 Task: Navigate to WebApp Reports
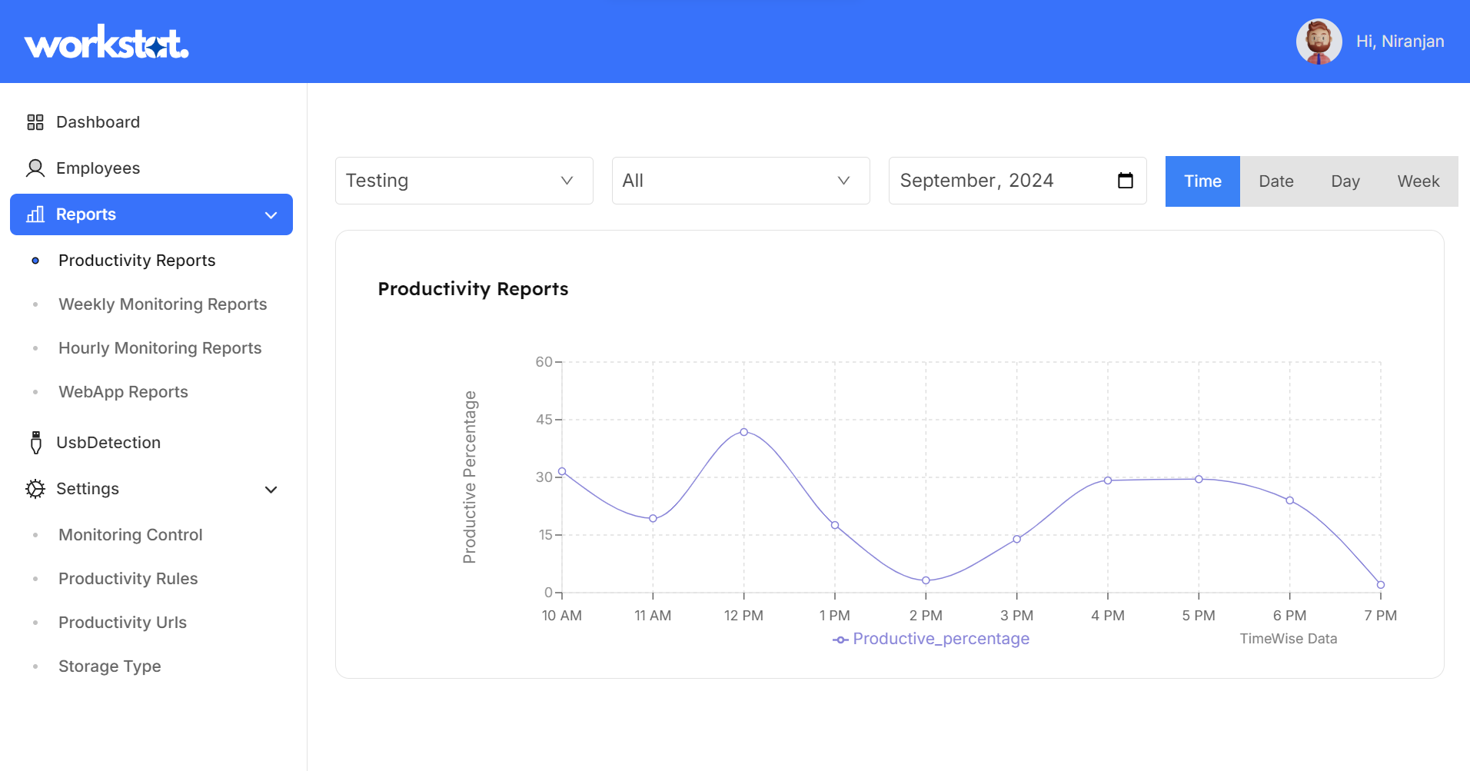click(122, 392)
